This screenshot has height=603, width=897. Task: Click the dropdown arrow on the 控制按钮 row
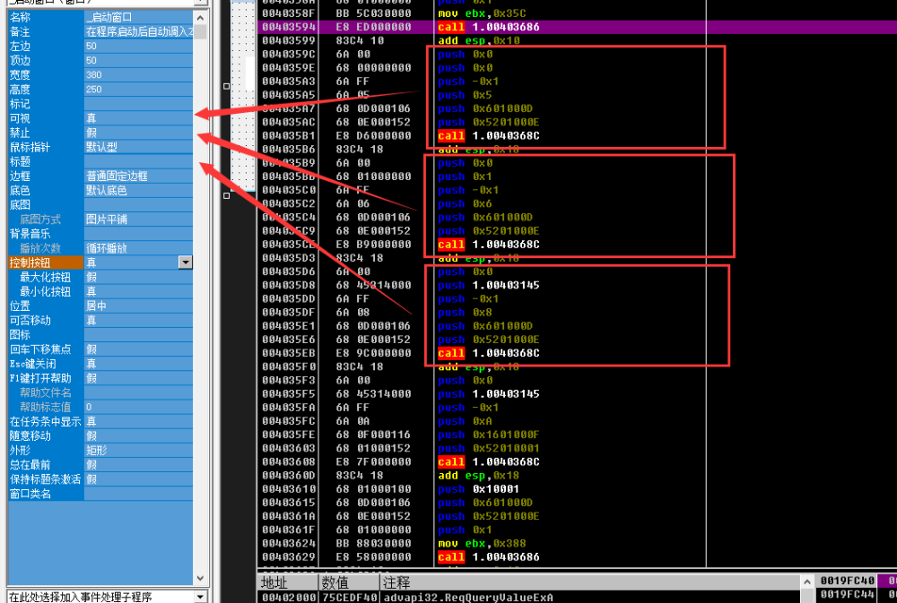pos(186,263)
